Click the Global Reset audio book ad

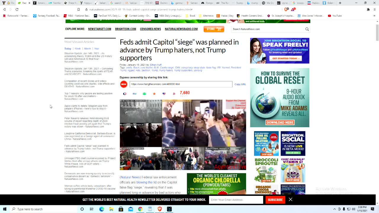tap(280, 98)
